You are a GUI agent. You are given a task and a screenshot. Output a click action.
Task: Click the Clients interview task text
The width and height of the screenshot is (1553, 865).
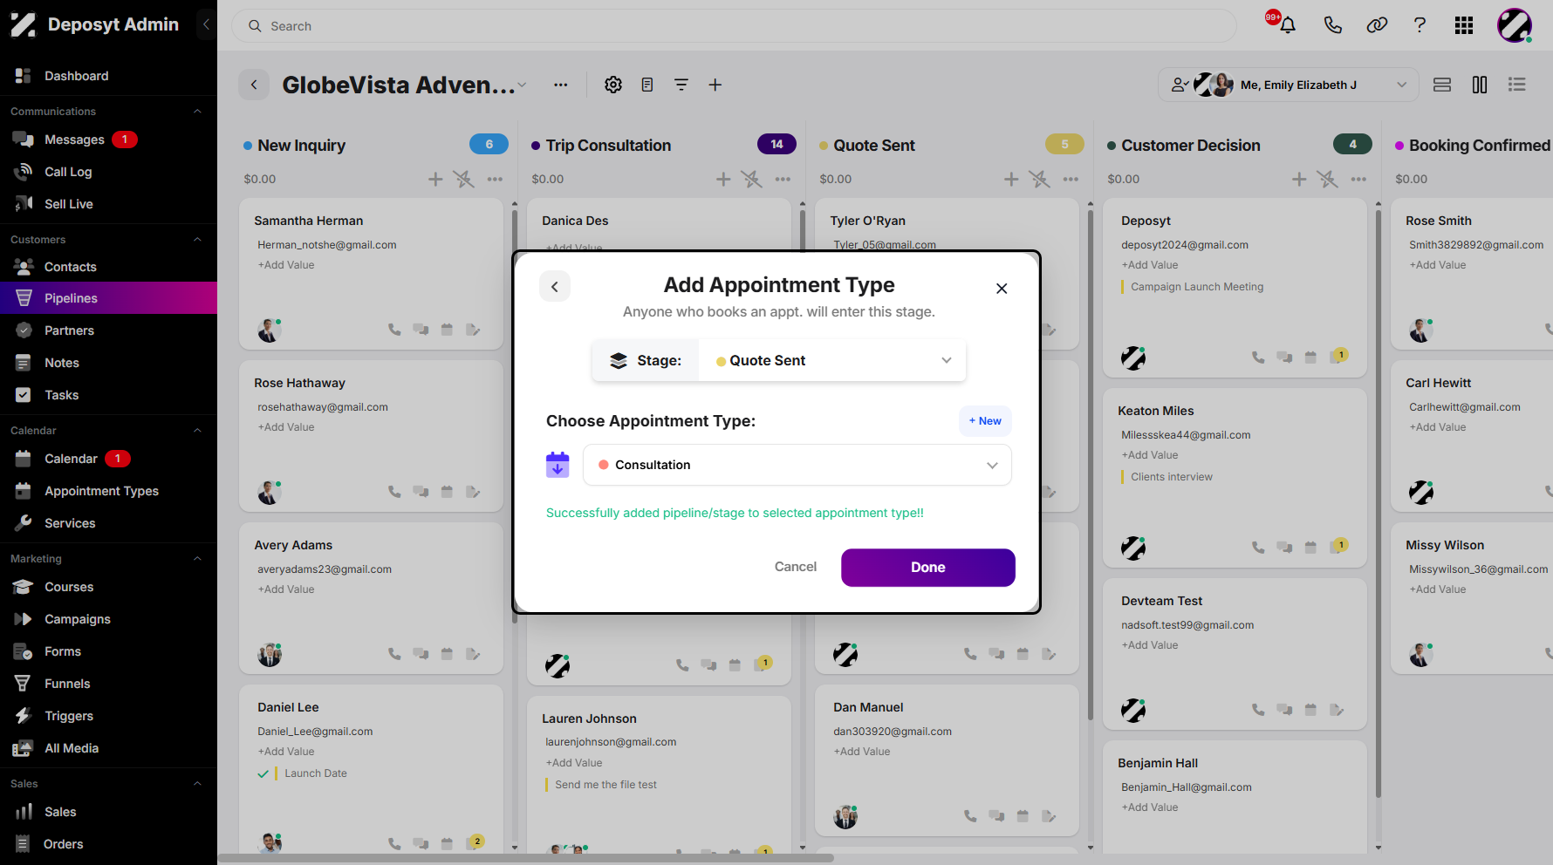tap(1172, 477)
